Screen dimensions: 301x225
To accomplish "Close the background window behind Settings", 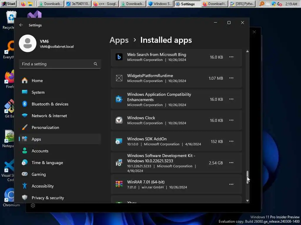I will pos(254,32).
